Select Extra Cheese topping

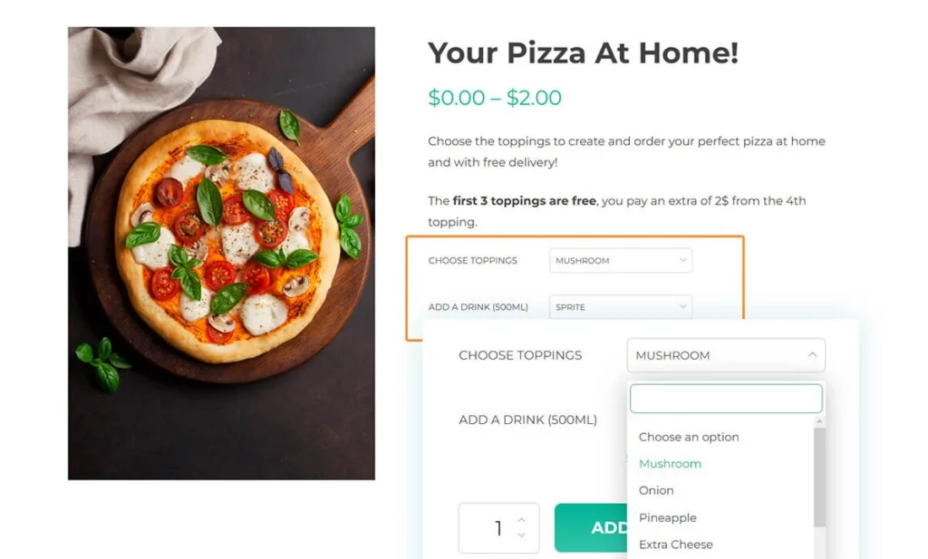pos(675,545)
